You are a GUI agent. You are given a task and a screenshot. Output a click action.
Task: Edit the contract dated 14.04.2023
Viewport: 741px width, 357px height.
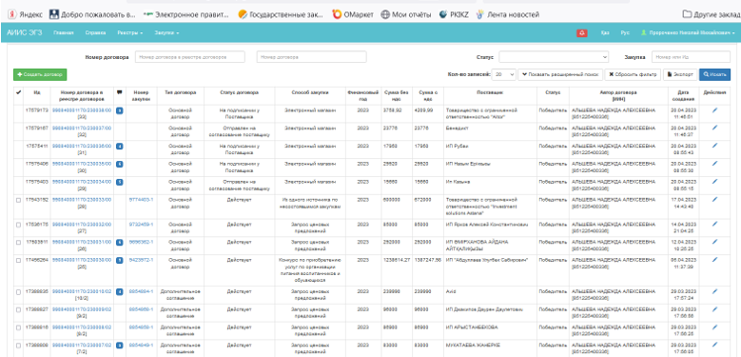click(x=714, y=224)
